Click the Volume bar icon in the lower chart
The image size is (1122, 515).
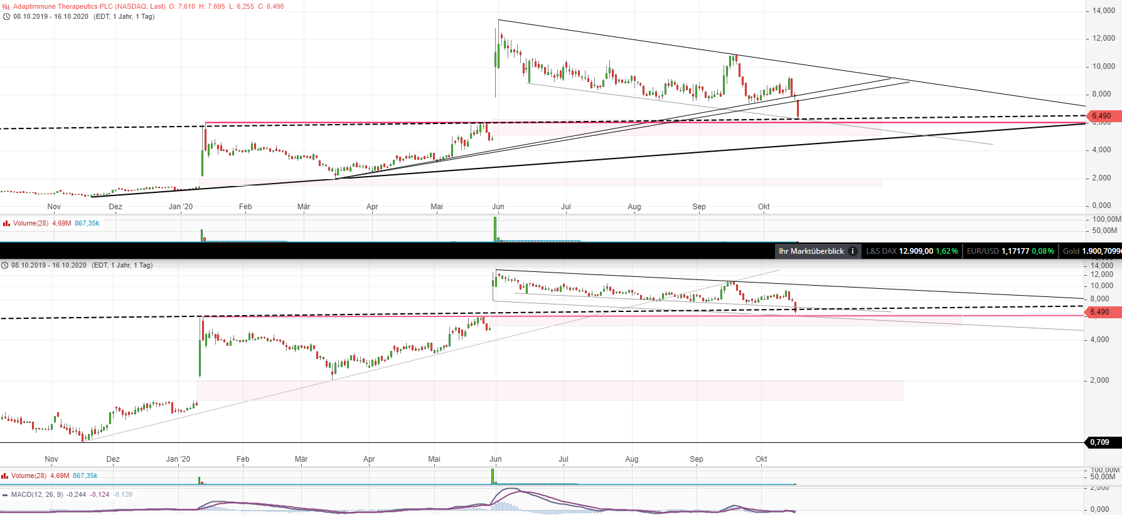(x=4, y=476)
